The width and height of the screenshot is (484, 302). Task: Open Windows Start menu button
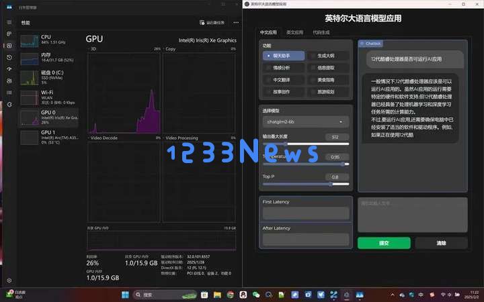tap(125, 295)
